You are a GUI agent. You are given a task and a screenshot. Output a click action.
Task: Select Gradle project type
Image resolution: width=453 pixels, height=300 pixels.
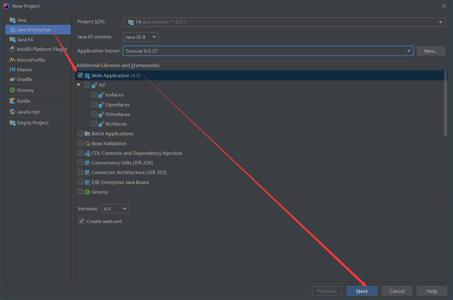pos(38,79)
